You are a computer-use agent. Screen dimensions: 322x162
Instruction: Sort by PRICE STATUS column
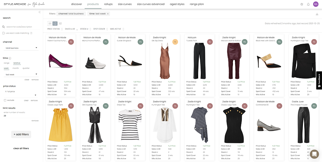pos(55,29)
